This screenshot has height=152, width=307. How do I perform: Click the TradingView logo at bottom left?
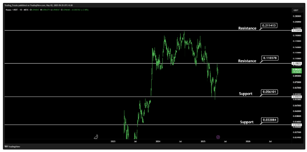point(12,147)
